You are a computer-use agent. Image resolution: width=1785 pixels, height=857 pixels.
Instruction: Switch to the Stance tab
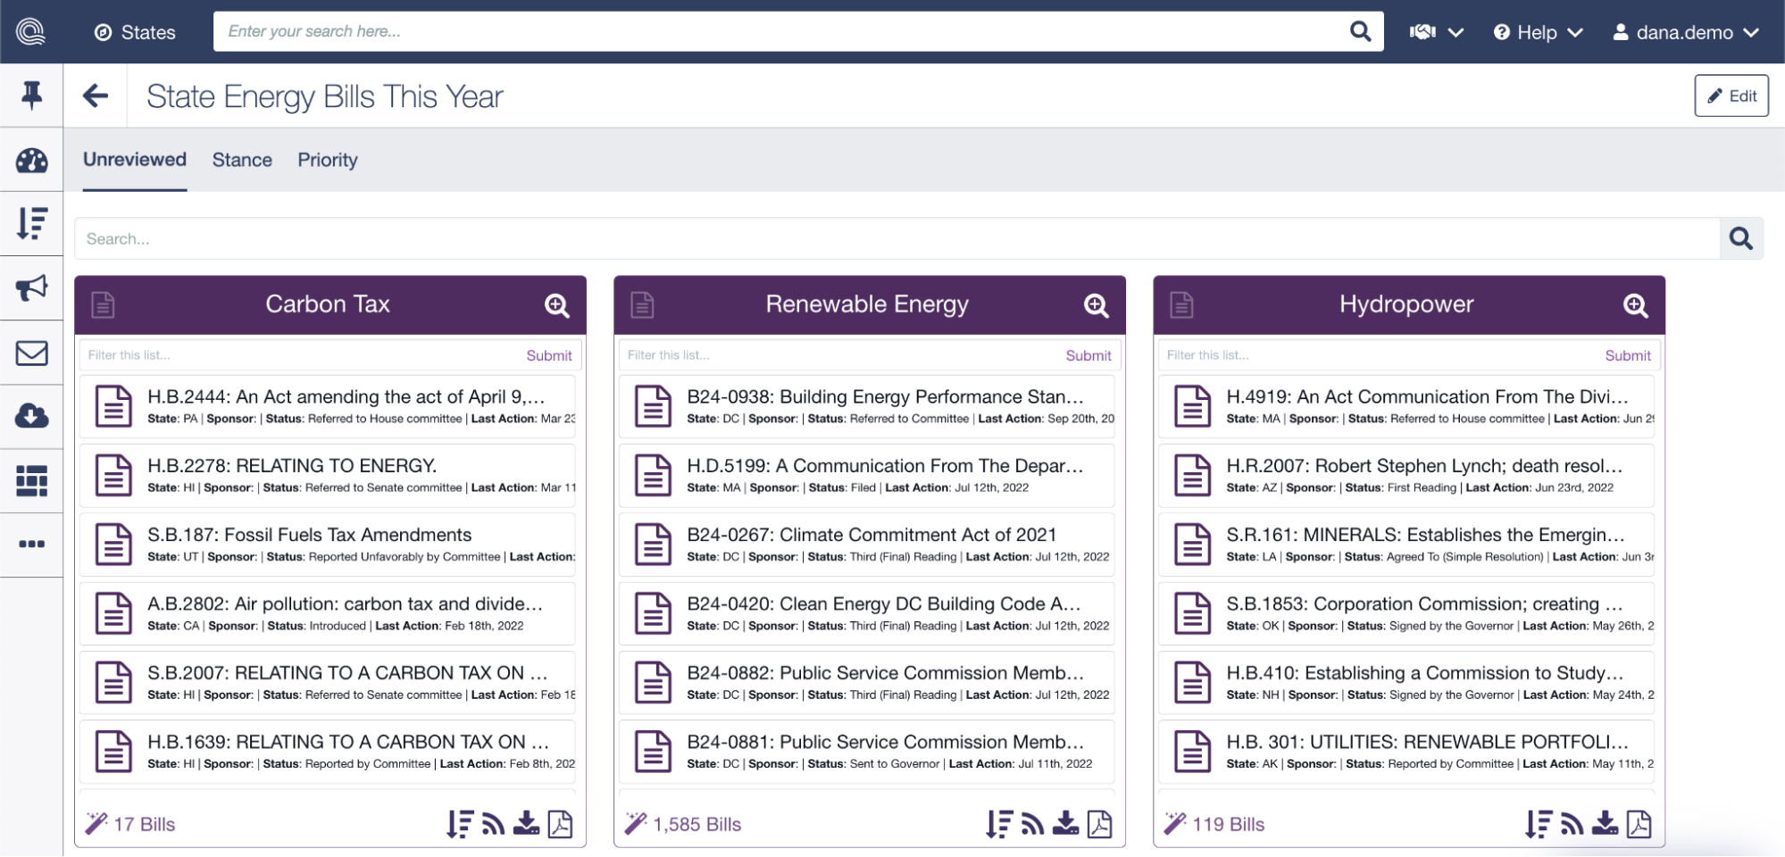[241, 160]
